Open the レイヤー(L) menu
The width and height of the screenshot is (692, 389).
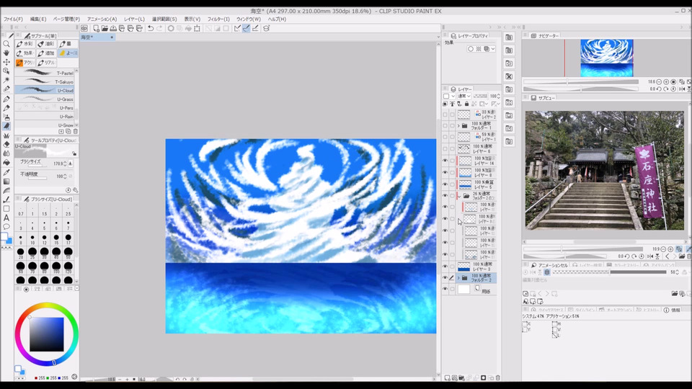(135, 19)
